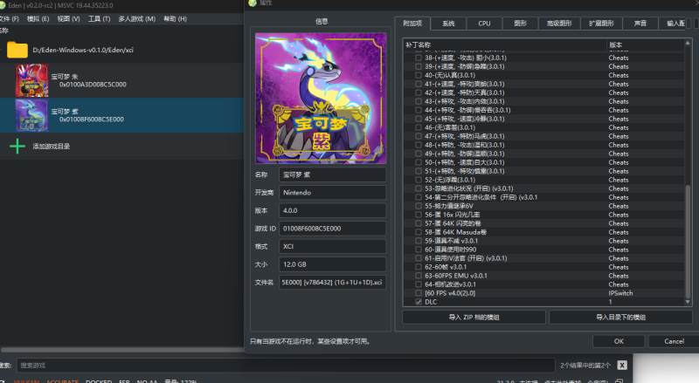
Task: Click the large Pokemon Violet cover art
Action: click(321, 98)
